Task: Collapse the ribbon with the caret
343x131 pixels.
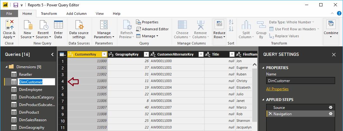Action: 332,13
